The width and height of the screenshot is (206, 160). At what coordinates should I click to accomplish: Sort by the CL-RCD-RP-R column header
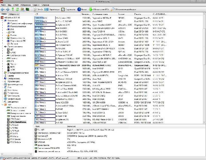pyautogui.click(x=159, y=14)
